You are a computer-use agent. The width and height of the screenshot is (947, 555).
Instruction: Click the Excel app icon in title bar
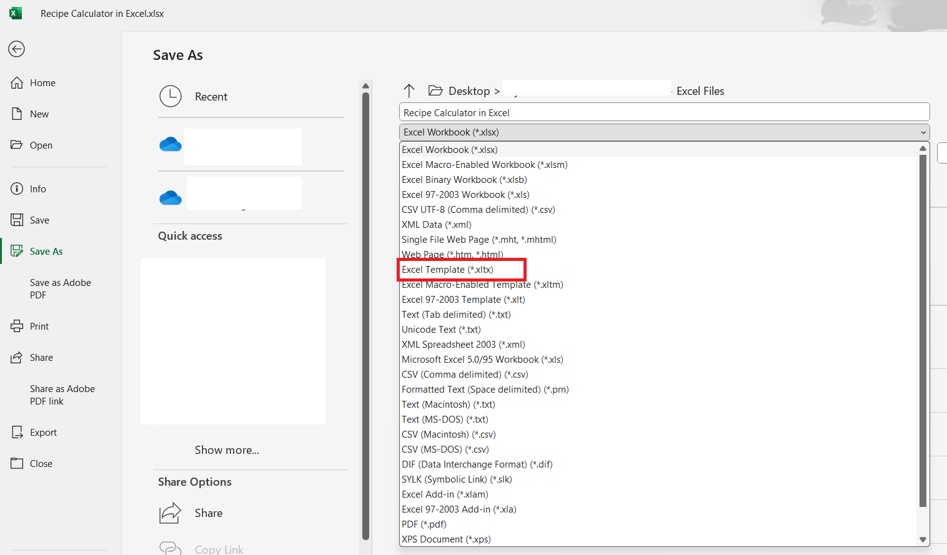(16, 13)
